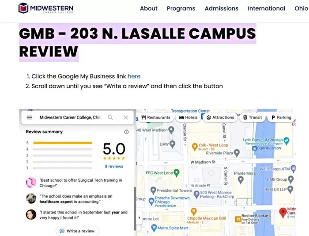Click the 5-star yellow rating bar
The height and width of the screenshot is (236, 309).
(63, 143)
